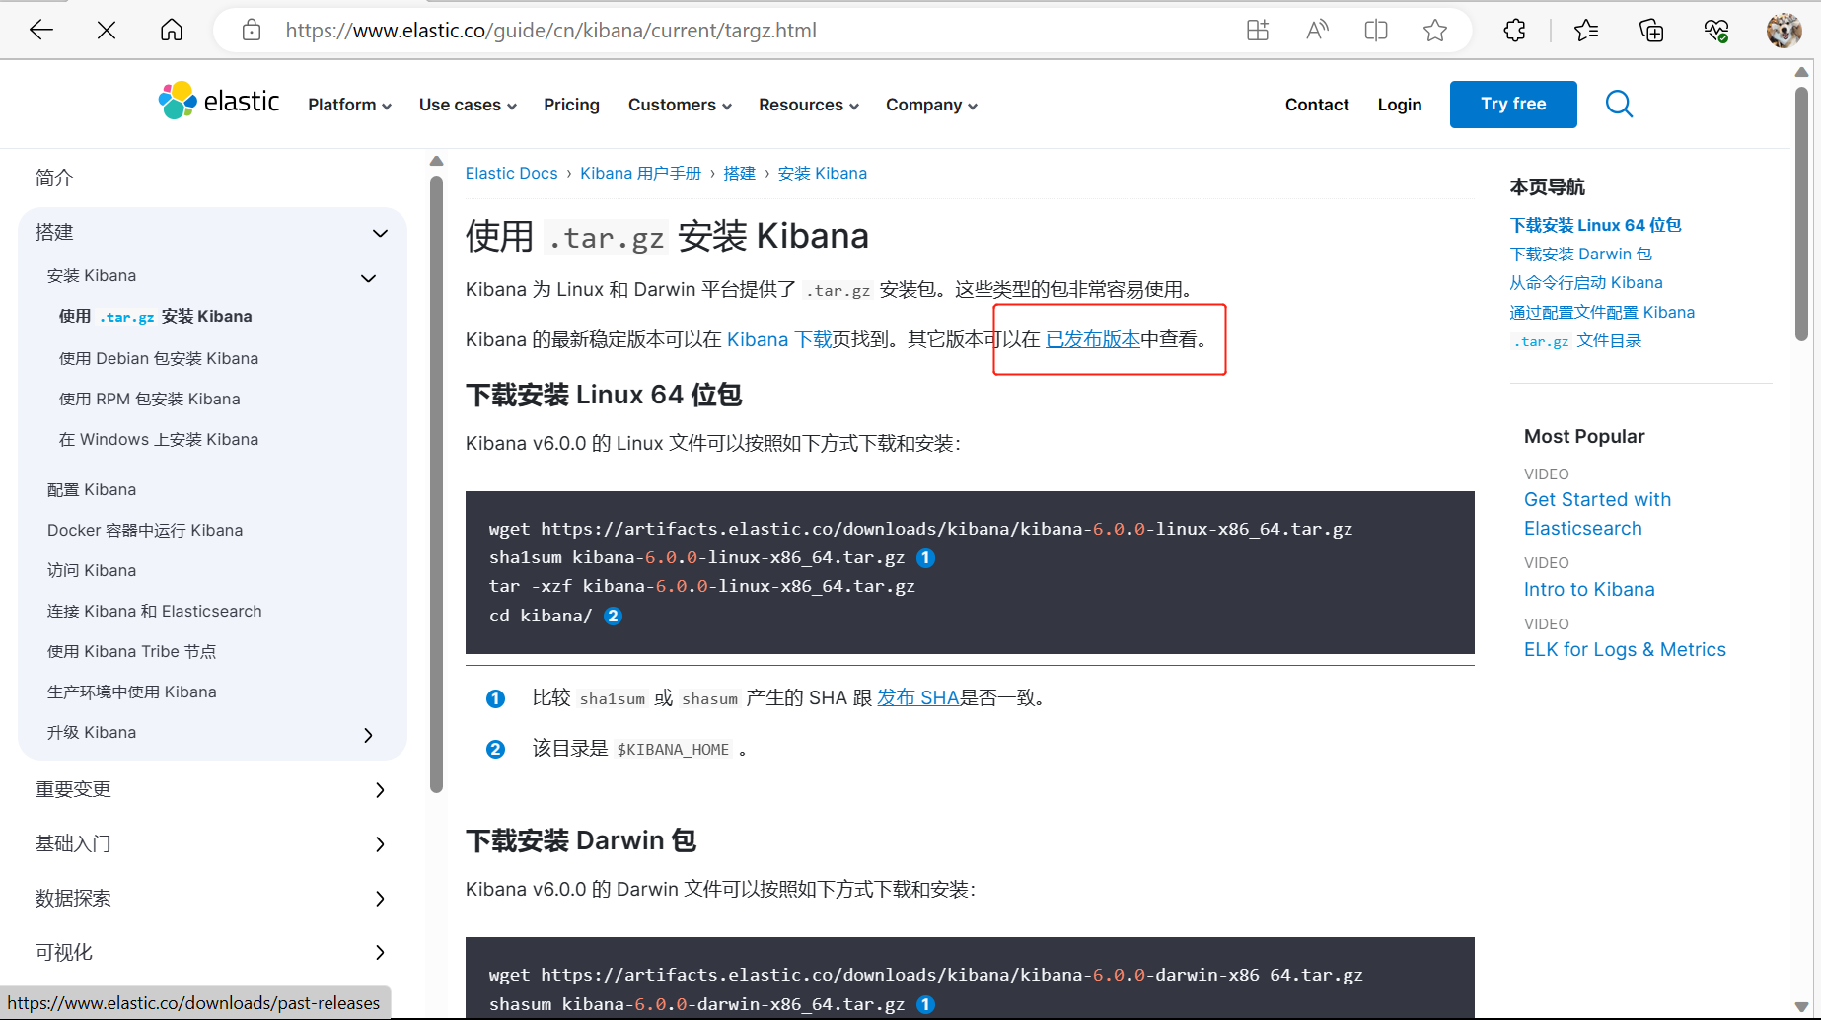Expand the Platform menu
The width and height of the screenshot is (1821, 1020).
click(349, 105)
